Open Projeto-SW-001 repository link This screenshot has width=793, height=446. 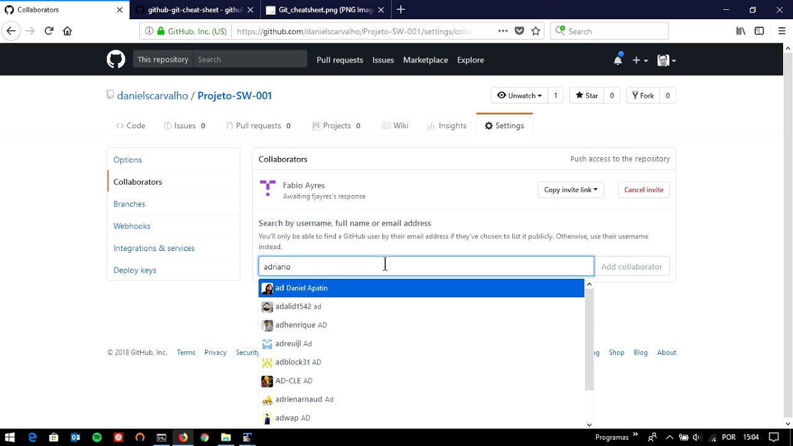tap(235, 95)
